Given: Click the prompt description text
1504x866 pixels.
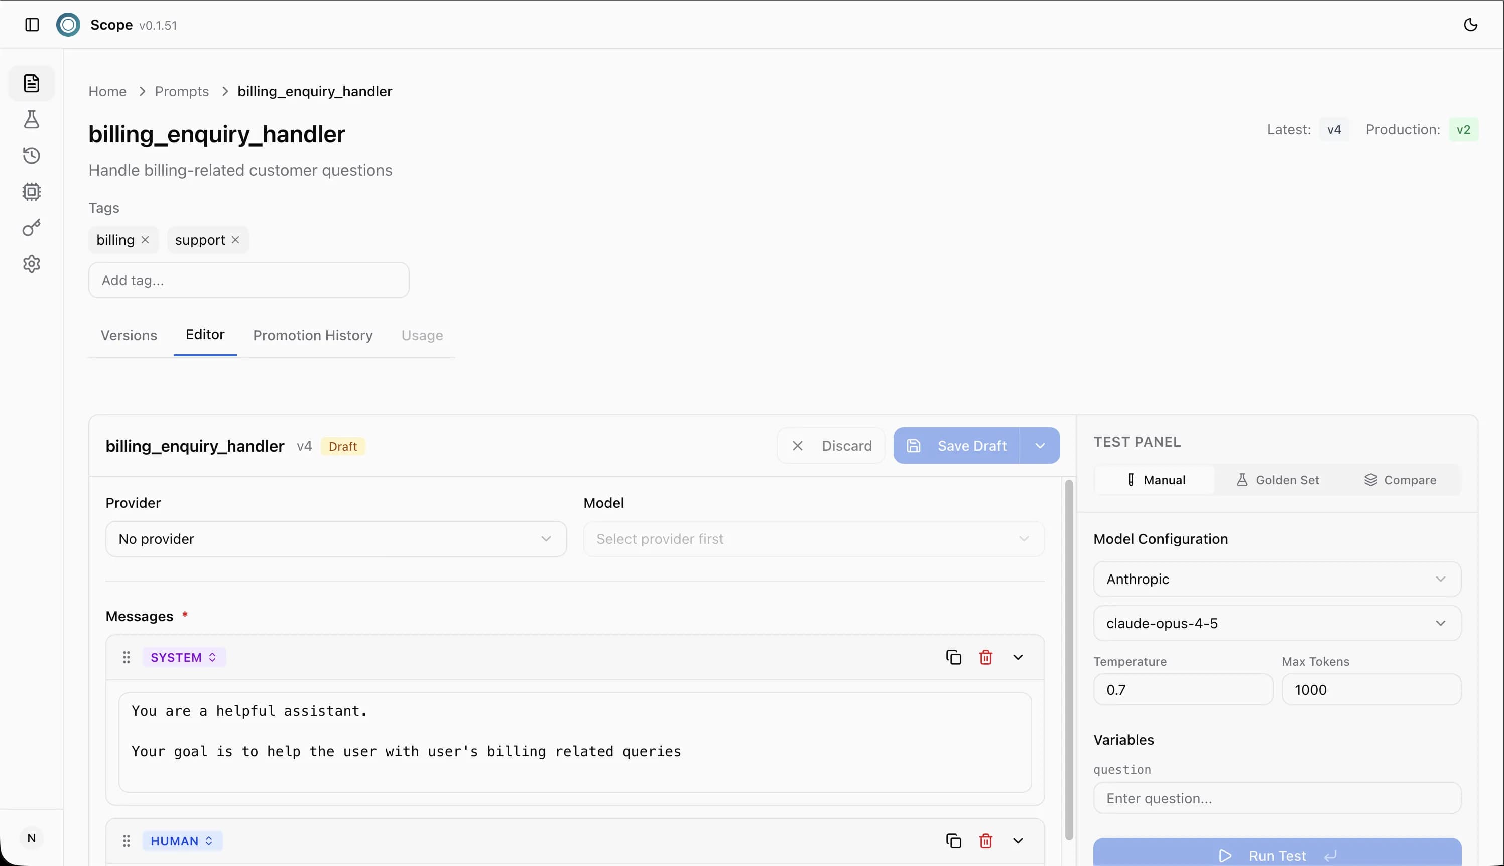Looking at the screenshot, I should 240,170.
